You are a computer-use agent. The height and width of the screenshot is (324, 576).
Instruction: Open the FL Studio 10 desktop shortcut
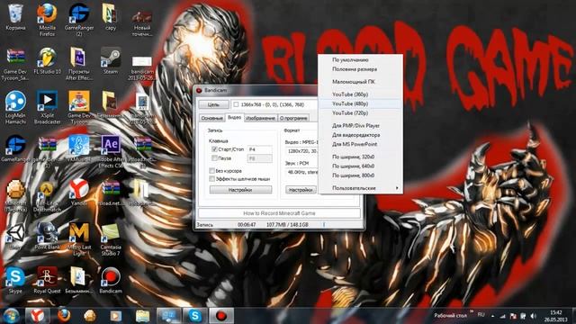tap(47, 61)
